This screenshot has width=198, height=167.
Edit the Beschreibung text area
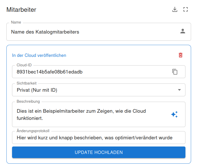(99, 114)
